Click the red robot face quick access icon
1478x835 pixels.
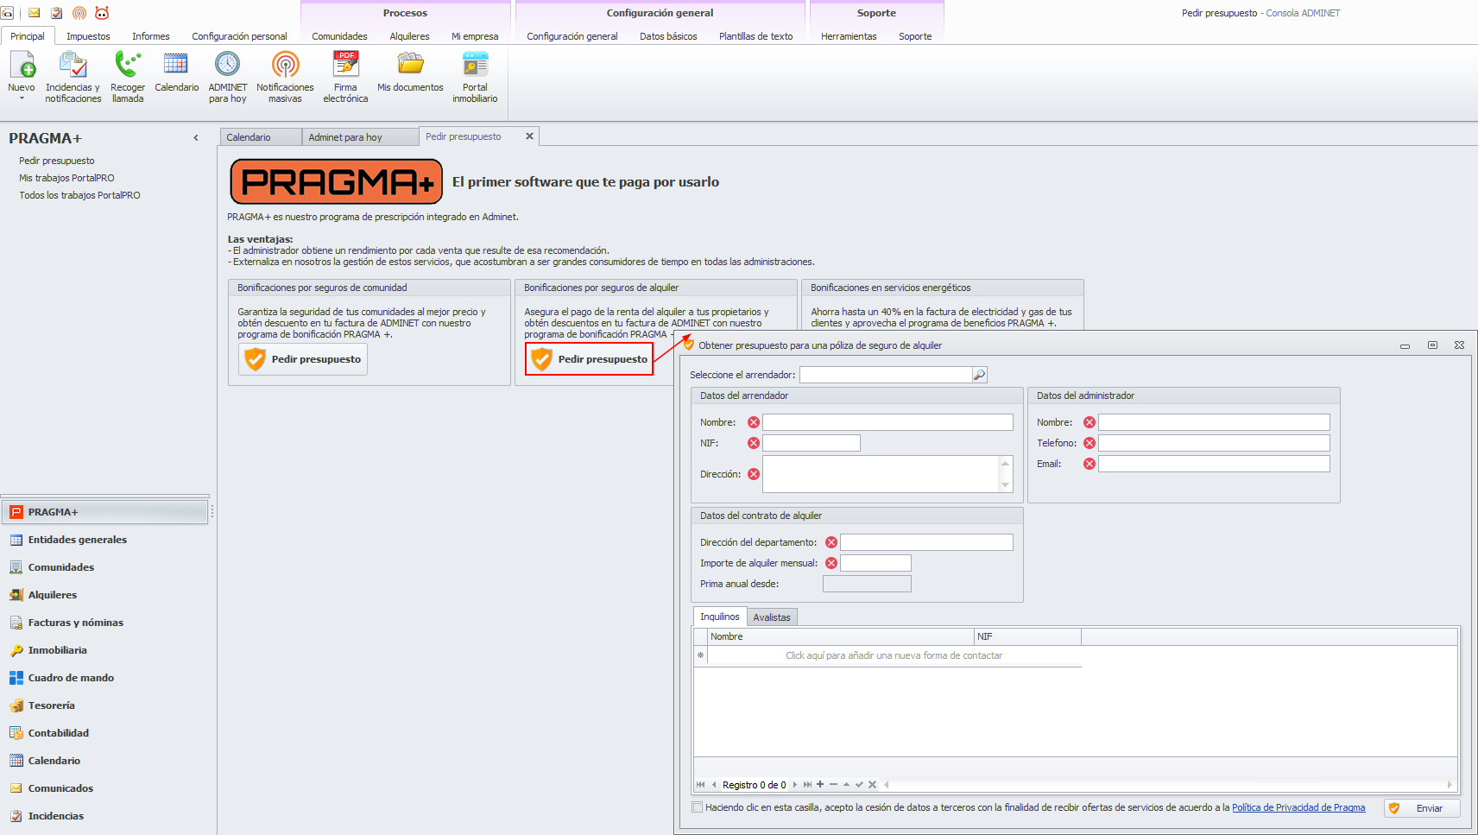pos(102,13)
